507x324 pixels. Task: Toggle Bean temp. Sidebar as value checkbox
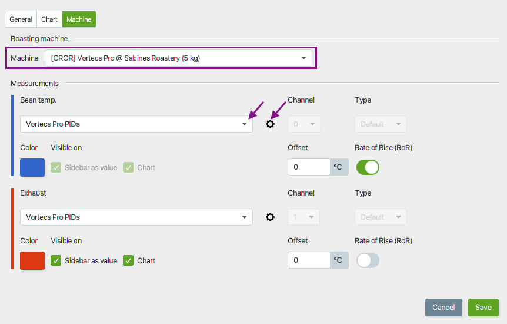[x=56, y=167]
